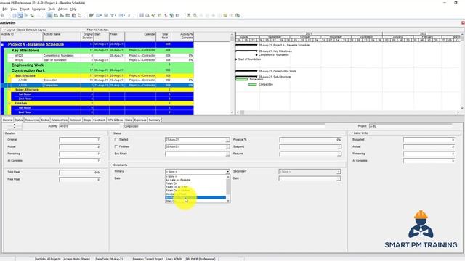Open the Started date picker button

[227, 140]
